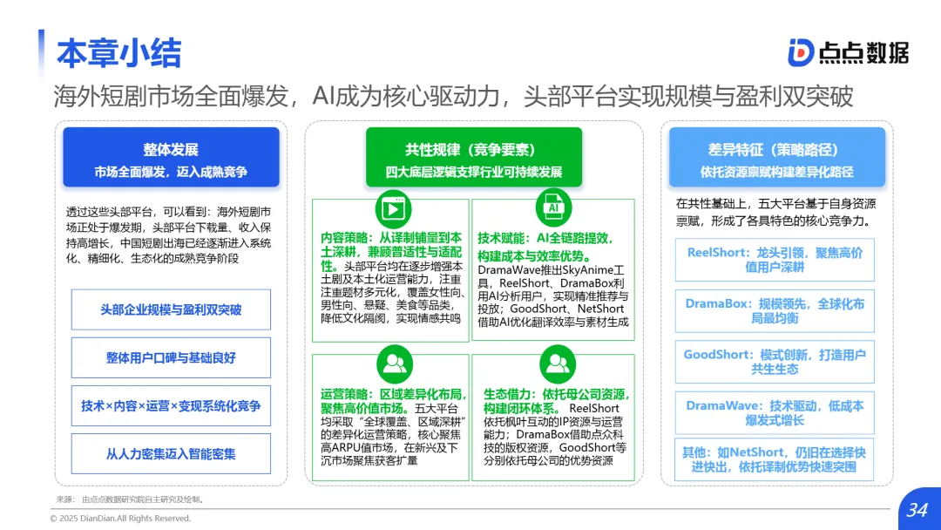Click the 其他：如NetShort box
This screenshot has width=941, height=530.
point(775,459)
